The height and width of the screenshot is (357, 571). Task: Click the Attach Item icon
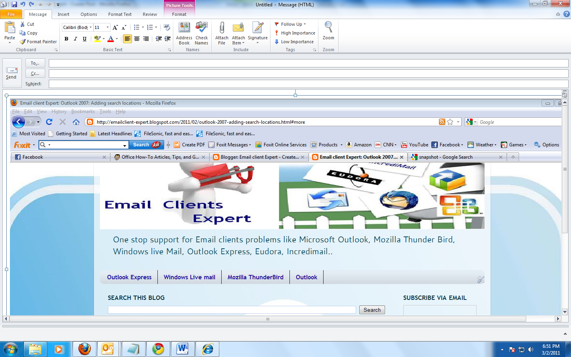tap(238, 27)
